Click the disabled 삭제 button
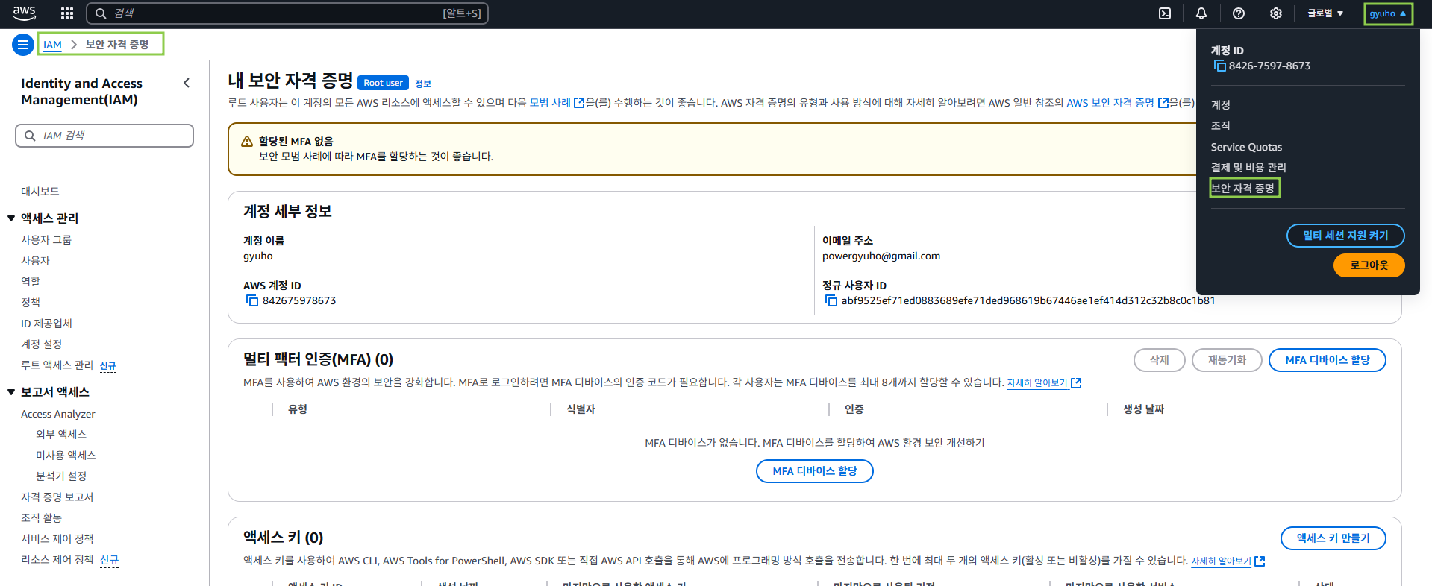The image size is (1432, 586). pos(1159,360)
